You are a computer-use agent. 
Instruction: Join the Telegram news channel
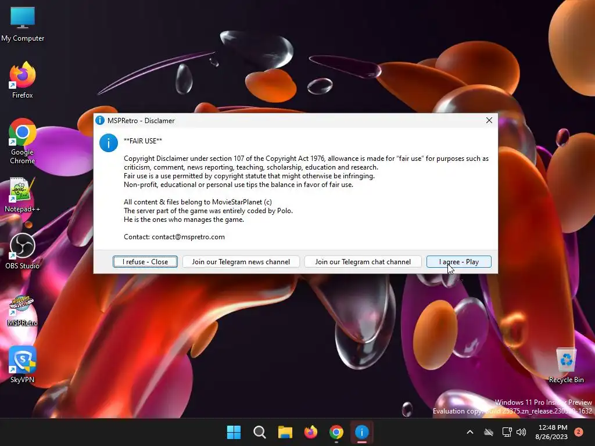(241, 262)
